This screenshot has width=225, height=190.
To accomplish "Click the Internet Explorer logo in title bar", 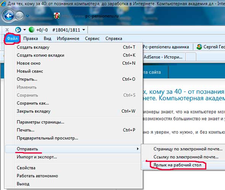I will tap(3, 3).
